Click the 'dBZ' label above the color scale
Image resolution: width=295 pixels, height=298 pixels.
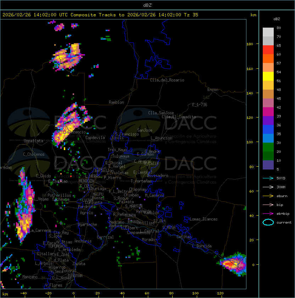pos(277,19)
